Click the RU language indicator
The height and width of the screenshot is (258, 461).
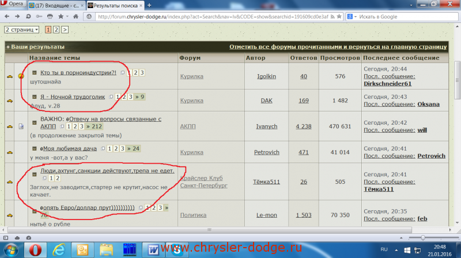384,249
